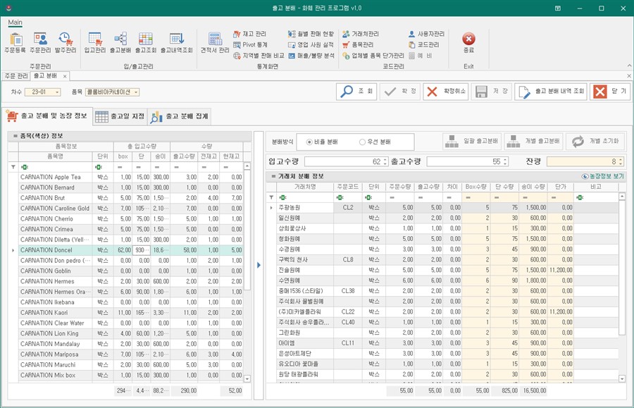Viewport: 634px width, 408px height.
Task: Select the CARNATION Lion King row
Action: [125, 333]
